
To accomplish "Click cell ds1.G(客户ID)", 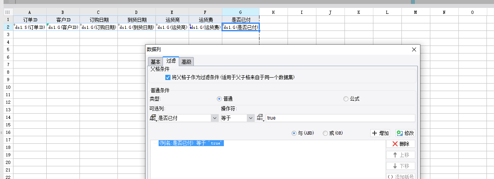I will point(63,27).
